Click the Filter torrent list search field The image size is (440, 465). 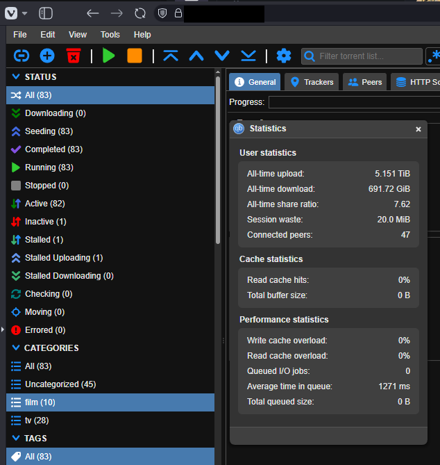[x=362, y=56]
